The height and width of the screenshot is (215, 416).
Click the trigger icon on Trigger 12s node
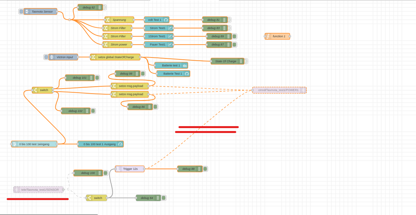[118, 169]
